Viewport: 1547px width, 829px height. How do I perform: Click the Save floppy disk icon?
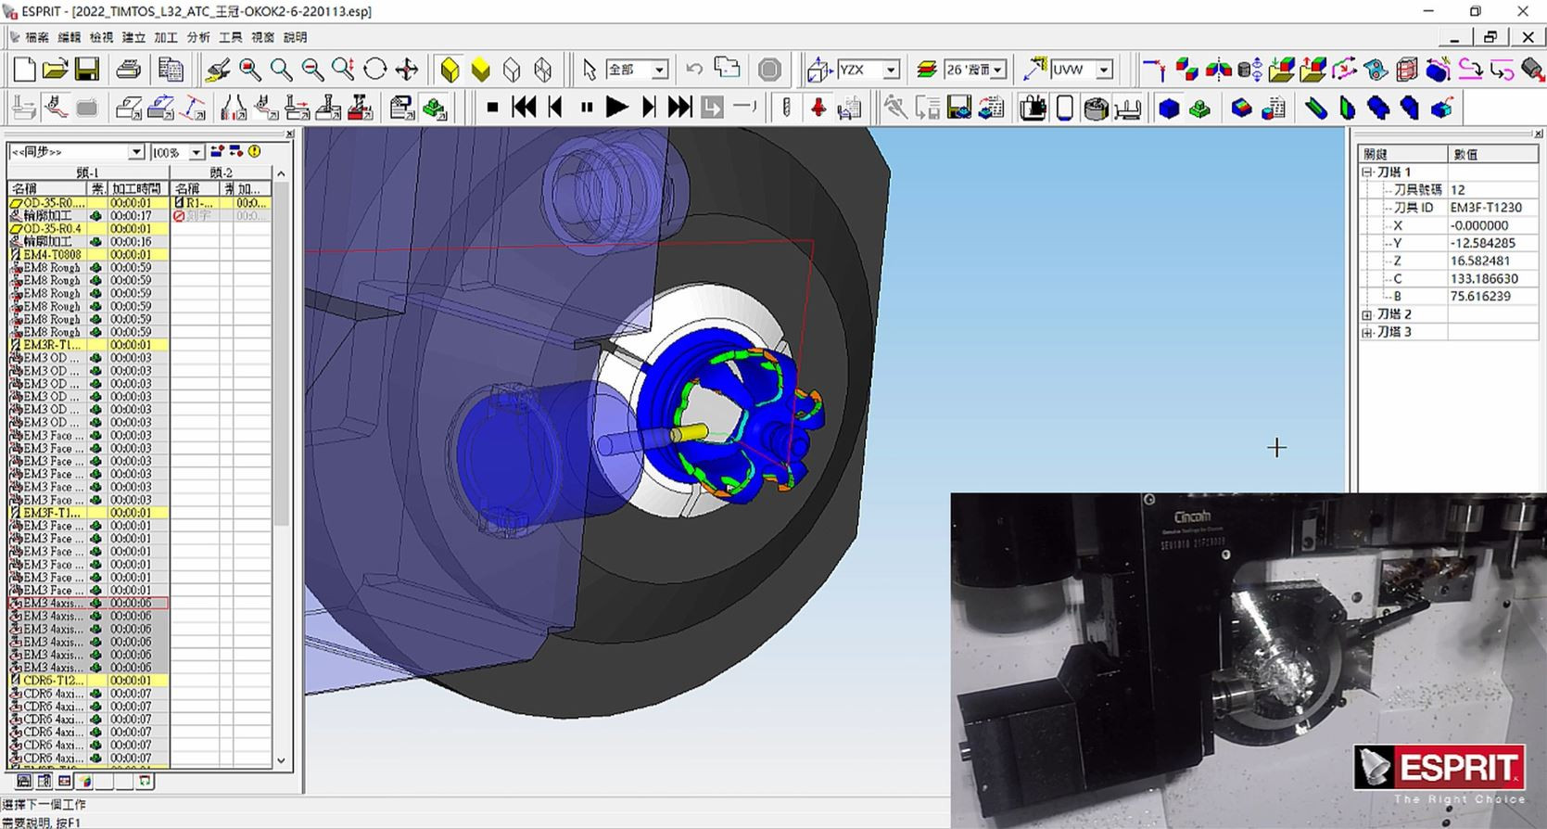point(87,70)
